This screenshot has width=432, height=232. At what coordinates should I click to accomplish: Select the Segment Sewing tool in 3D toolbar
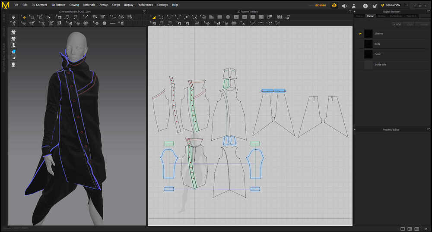point(67,17)
